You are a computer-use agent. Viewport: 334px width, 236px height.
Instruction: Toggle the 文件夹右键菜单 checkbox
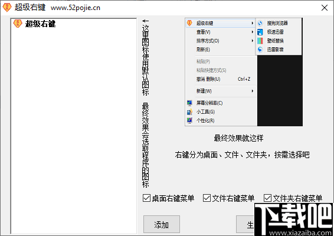(267, 198)
